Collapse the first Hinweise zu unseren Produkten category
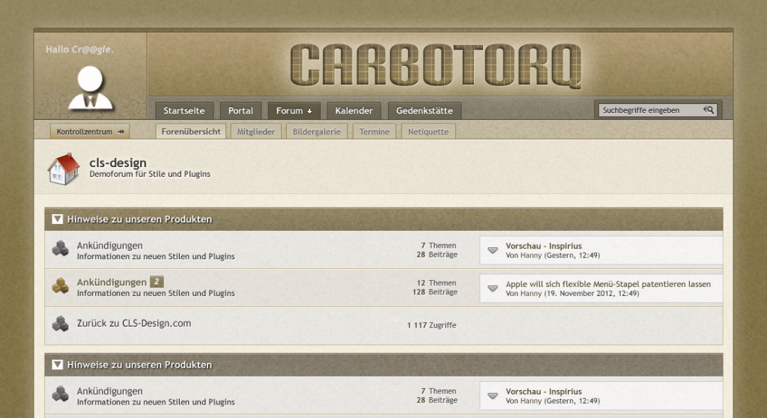The image size is (767, 418). pyautogui.click(x=58, y=219)
